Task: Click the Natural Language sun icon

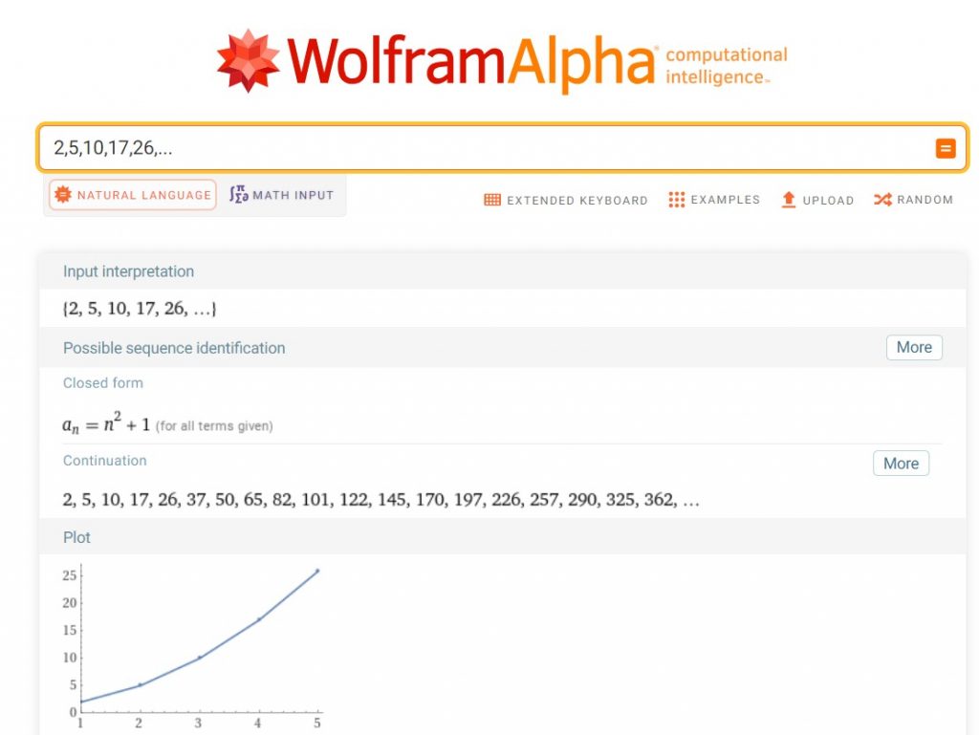Action: tap(63, 195)
